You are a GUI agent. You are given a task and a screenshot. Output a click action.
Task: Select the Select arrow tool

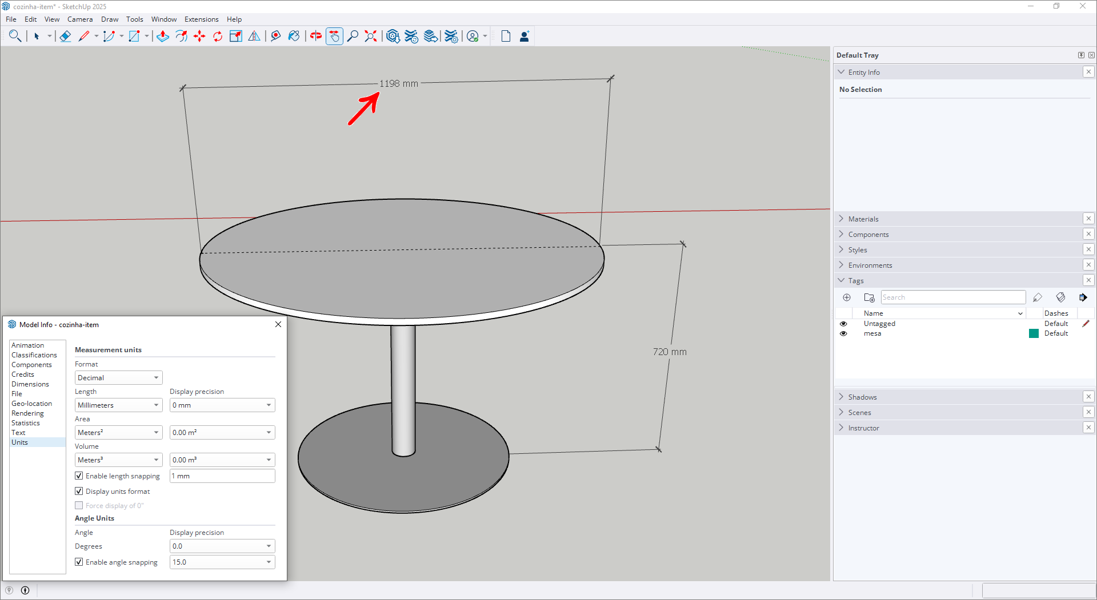tap(37, 36)
